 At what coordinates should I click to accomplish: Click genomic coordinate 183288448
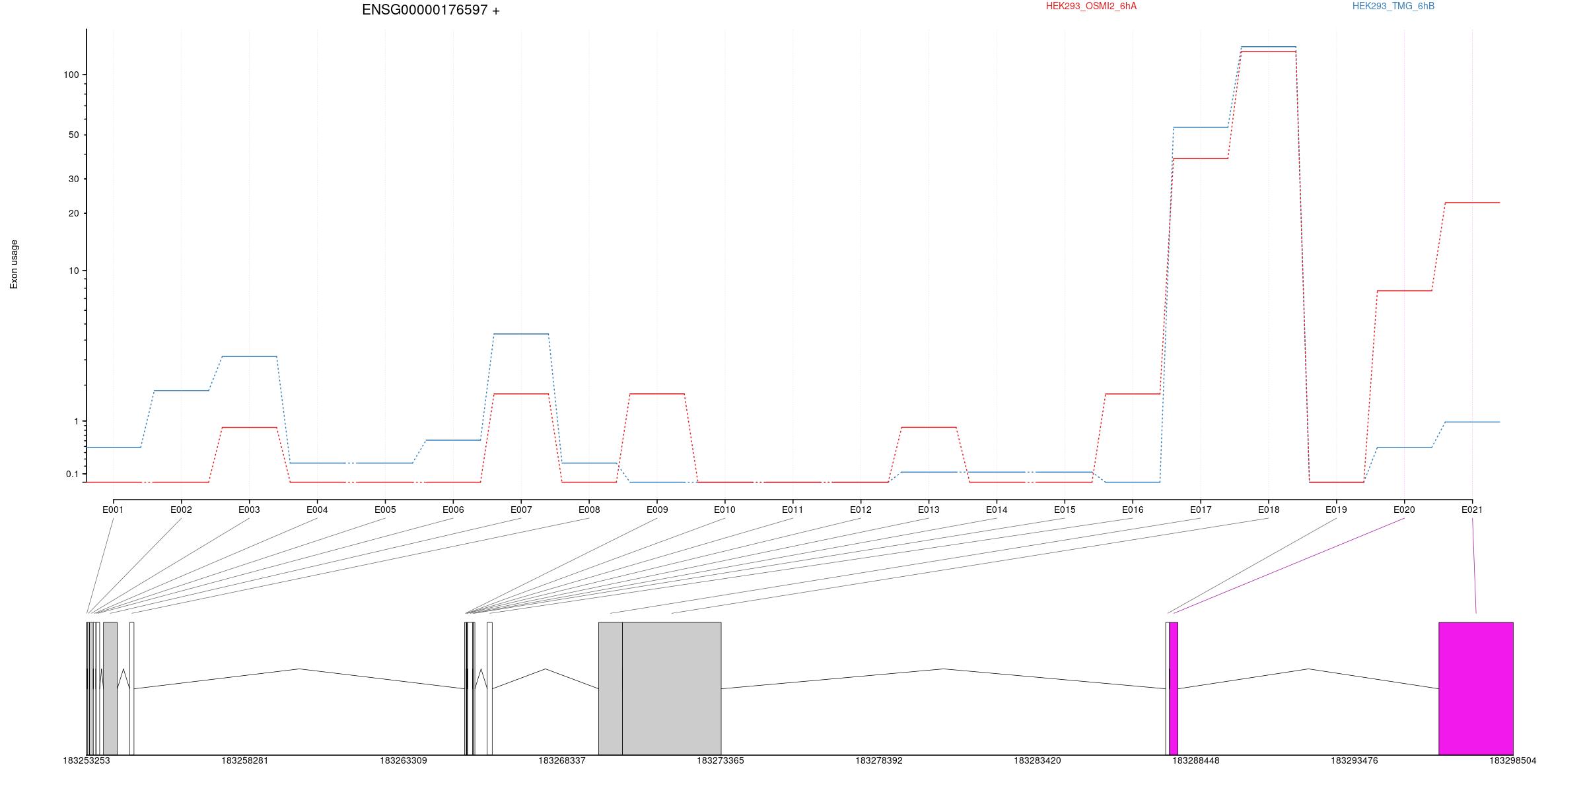[x=1196, y=760]
